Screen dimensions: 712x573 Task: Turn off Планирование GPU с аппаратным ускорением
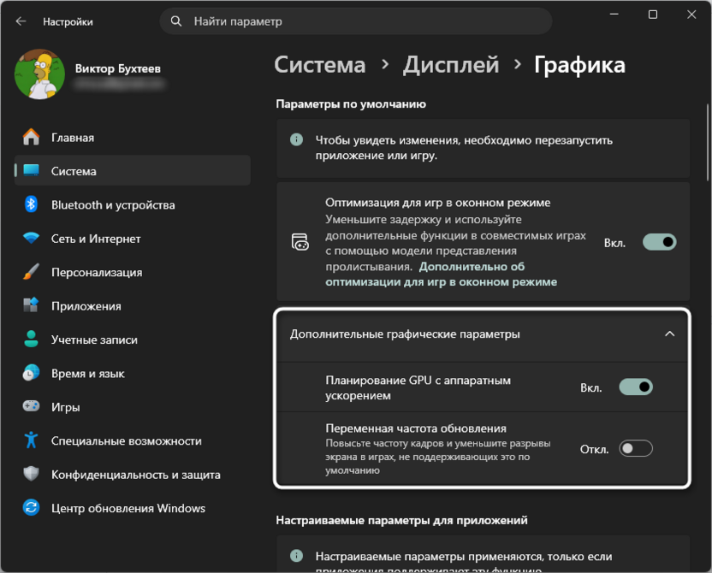tap(634, 387)
